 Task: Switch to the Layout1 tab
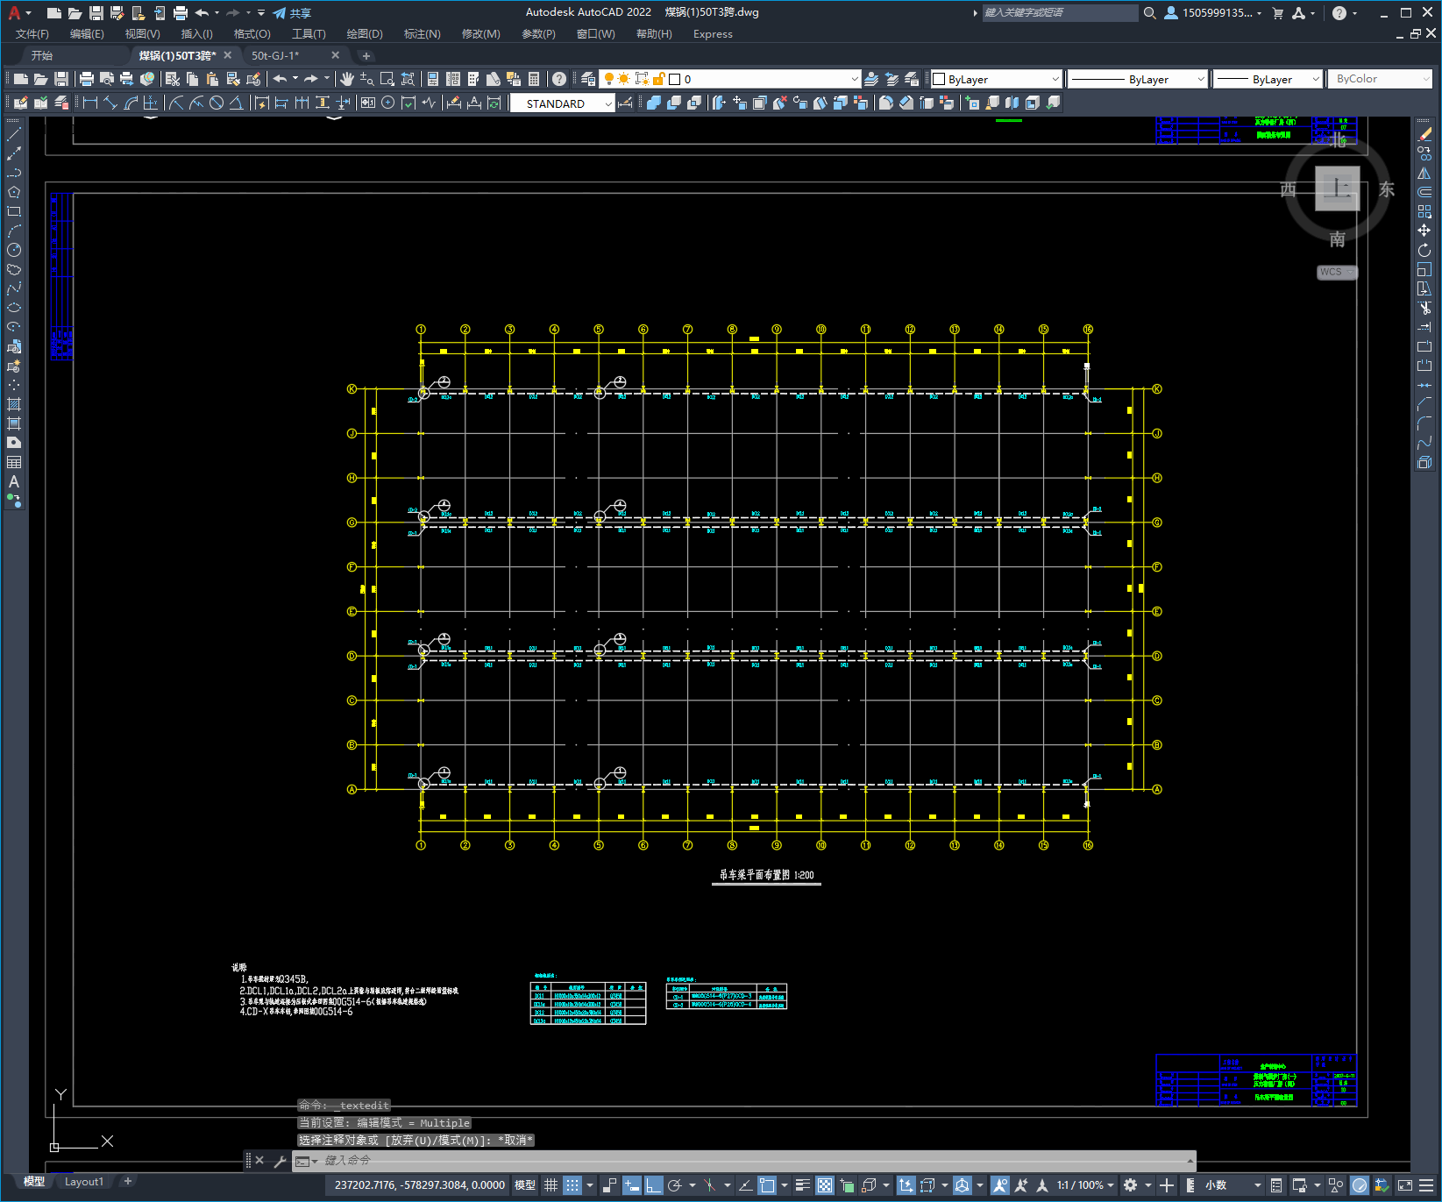pos(83,1182)
